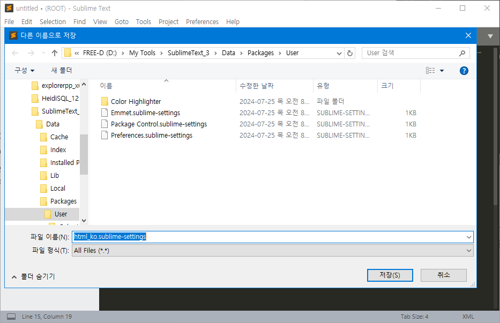Select Cache folder in the tree

click(54, 137)
